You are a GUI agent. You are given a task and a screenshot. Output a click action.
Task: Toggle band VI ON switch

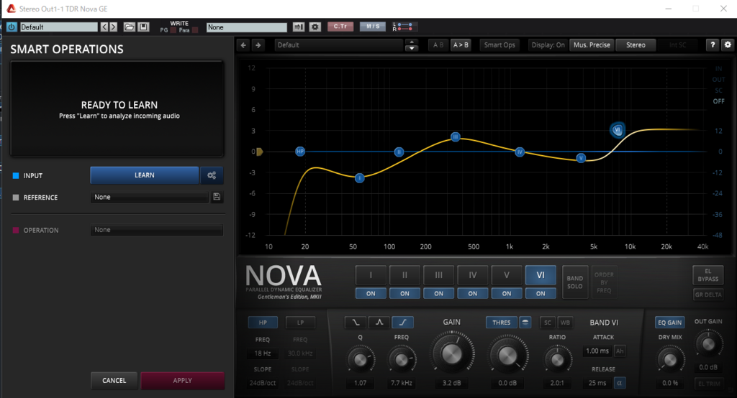tap(541, 293)
